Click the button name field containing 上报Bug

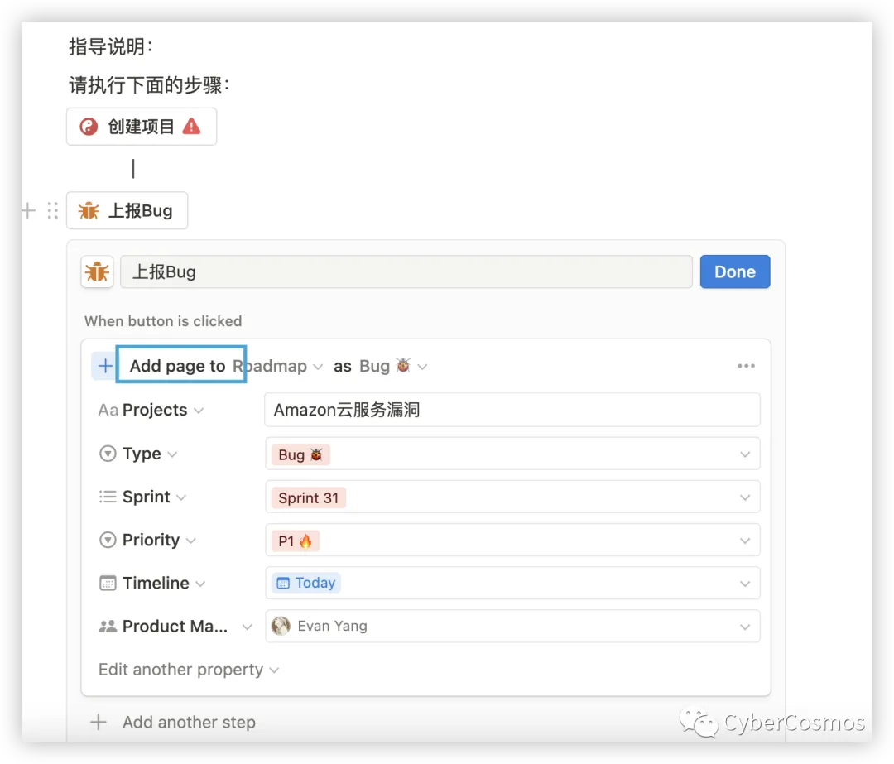[x=406, y=272]
